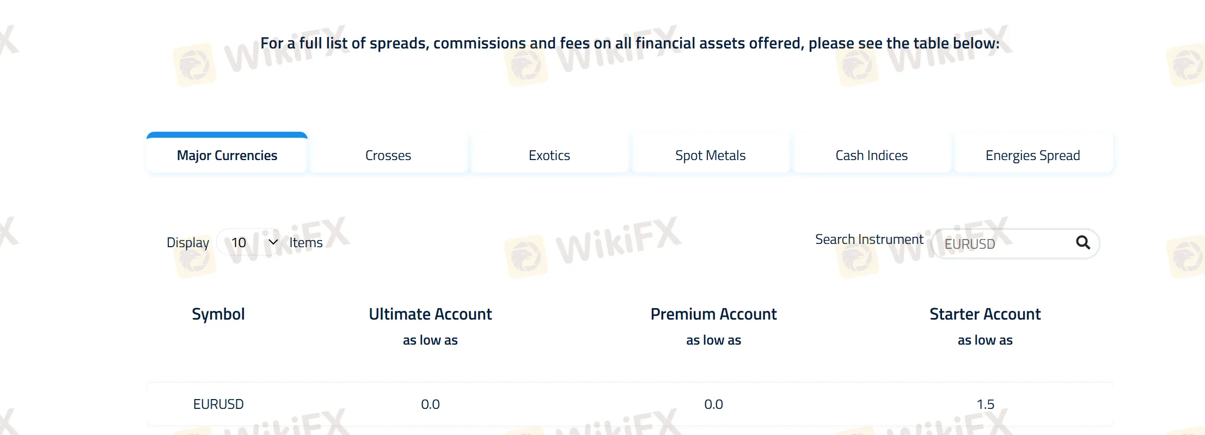Click the Display label beside the dropdown
This screenshot has width=1205, height=435.
(x=188, y=243)
